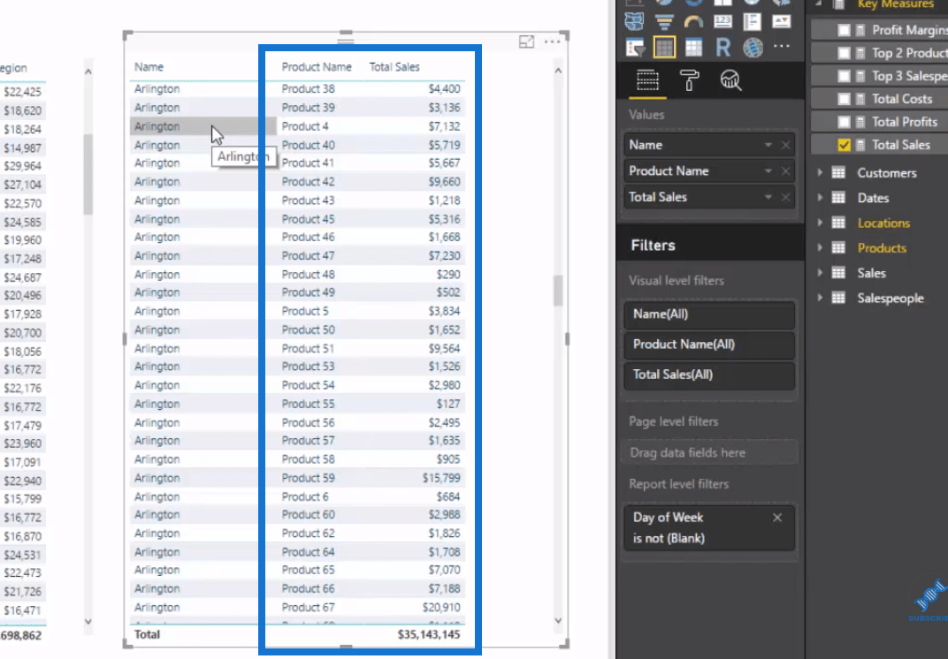
Task: Click the main table scrollbar down arrow
Action: (558, 620)
